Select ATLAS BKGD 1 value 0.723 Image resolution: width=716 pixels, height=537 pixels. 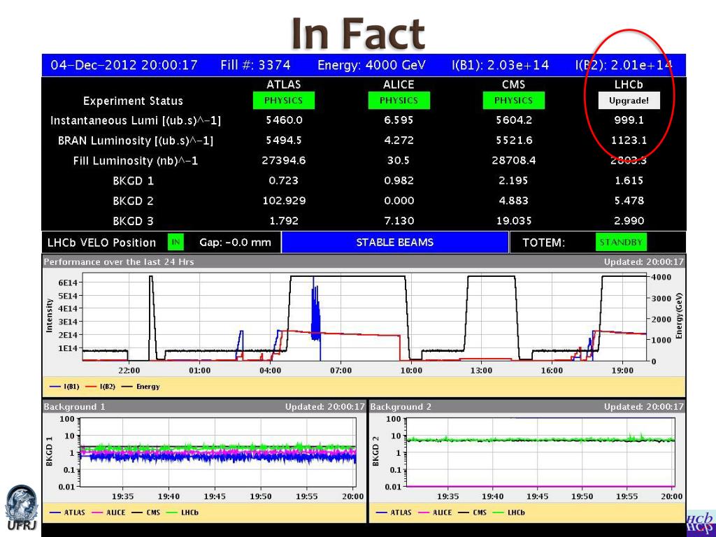[284, 180]
